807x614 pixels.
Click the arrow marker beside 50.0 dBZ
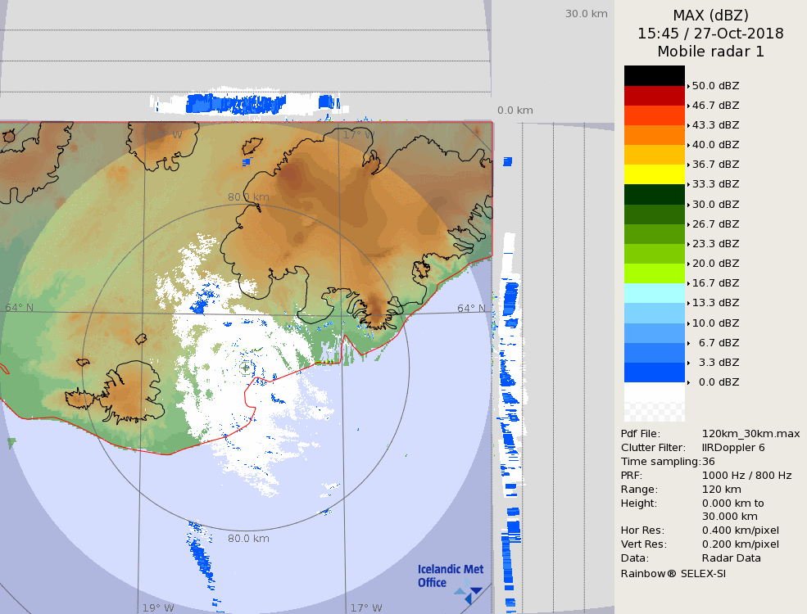(x=688, y=86)
